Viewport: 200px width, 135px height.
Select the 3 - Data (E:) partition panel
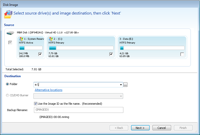(x=152, y=43)
